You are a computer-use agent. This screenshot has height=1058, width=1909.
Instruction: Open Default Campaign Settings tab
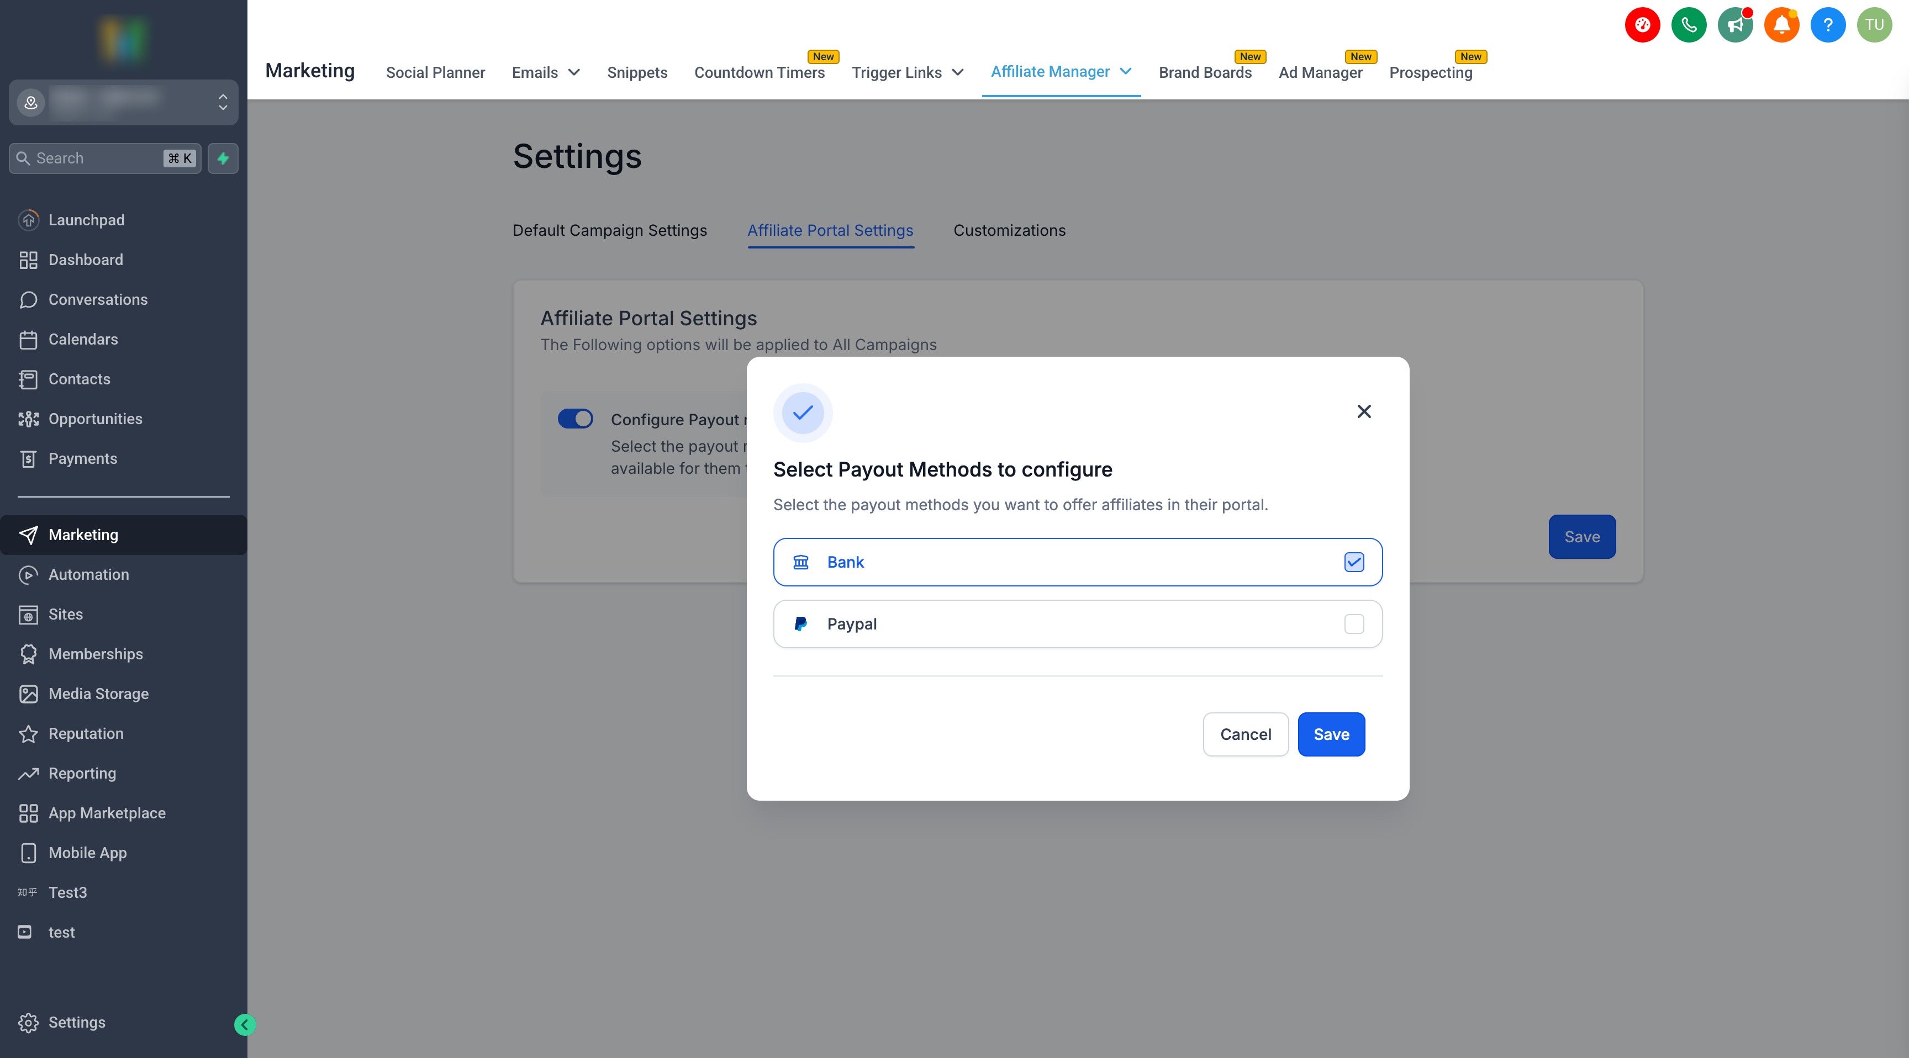point(609,230)
